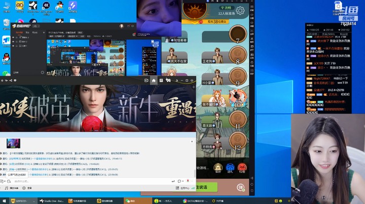Switch to 微信 in taskbar
The width and height of the screenshot is (365, 204).
pos(138,201)
